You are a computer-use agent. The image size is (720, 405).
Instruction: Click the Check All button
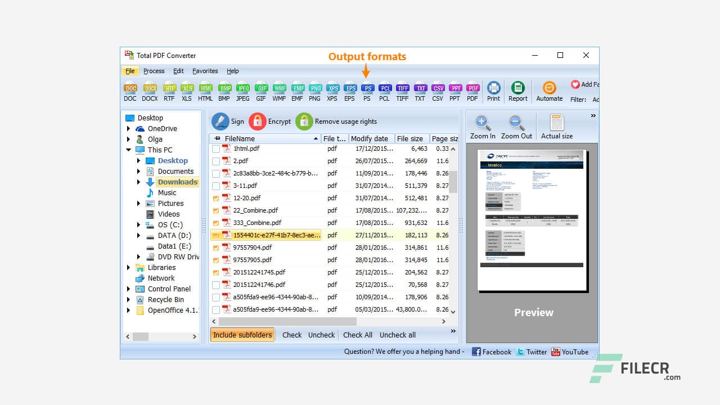tap(357, 335)
